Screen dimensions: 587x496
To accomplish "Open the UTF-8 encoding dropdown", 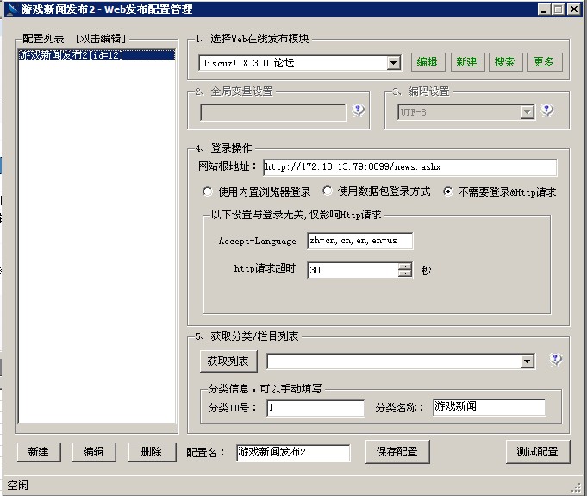I will click(528, 112).
